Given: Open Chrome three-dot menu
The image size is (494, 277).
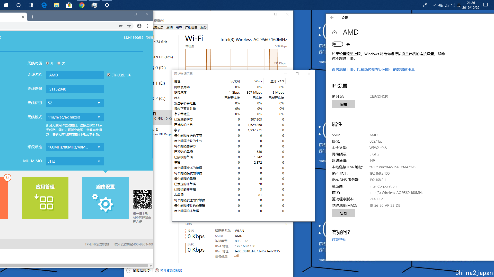Looking at the screenshot, I should (147, 26).
